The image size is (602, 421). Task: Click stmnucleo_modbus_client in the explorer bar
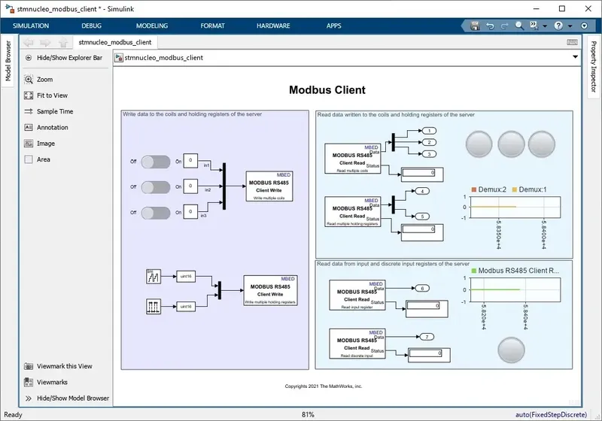point(163,58)
